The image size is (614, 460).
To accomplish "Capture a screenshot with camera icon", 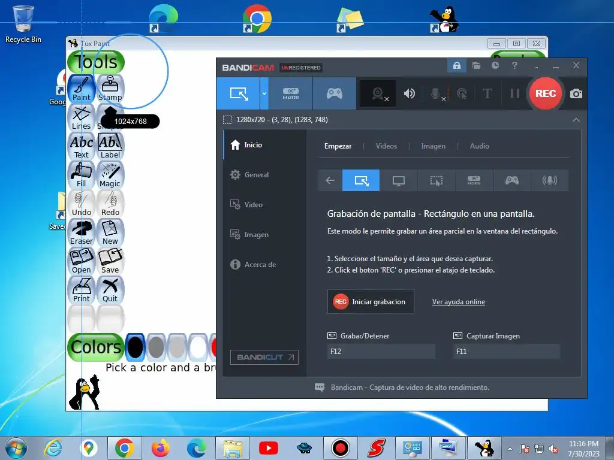I will [x=576, y=94].
